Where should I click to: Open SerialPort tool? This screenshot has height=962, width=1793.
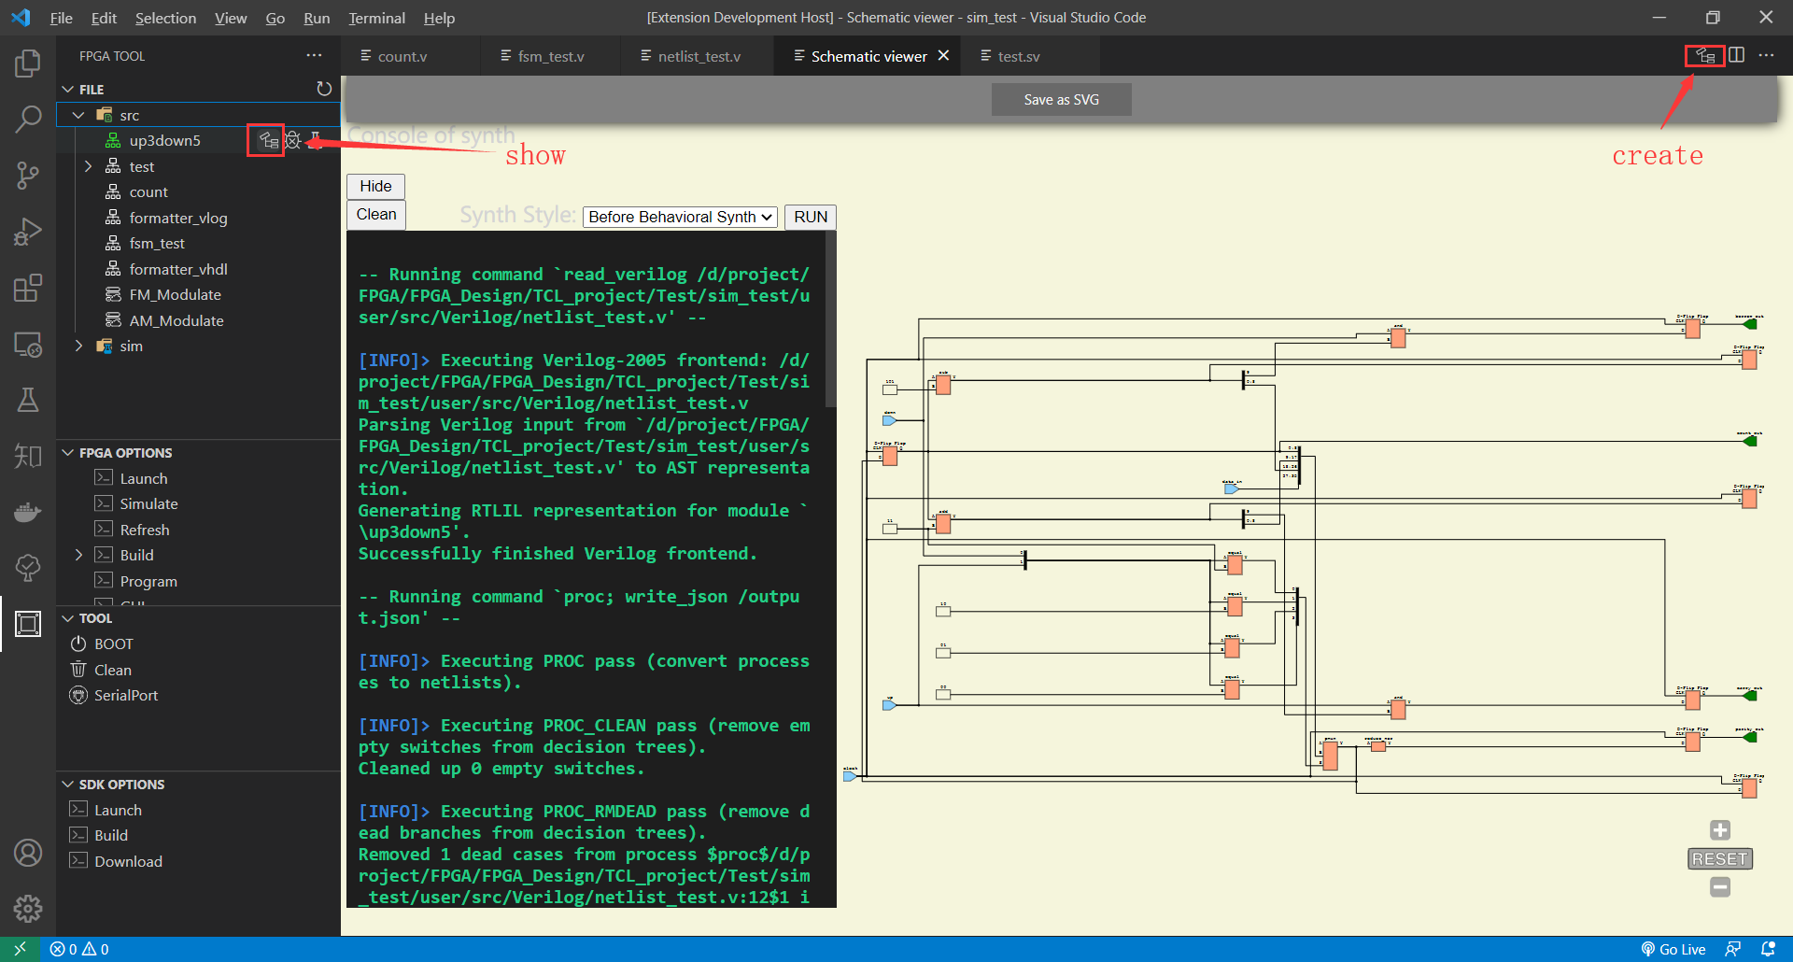tap(126, 695)
